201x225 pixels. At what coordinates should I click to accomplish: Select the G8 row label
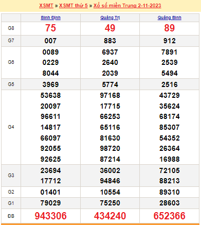[x=11, y=28]
